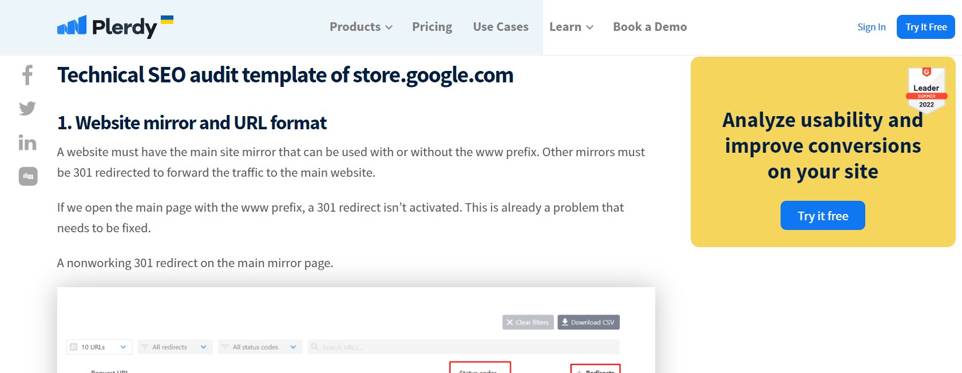962x373 pixels.
Task: Click the Search URLs field
Action: pos(464,347)
